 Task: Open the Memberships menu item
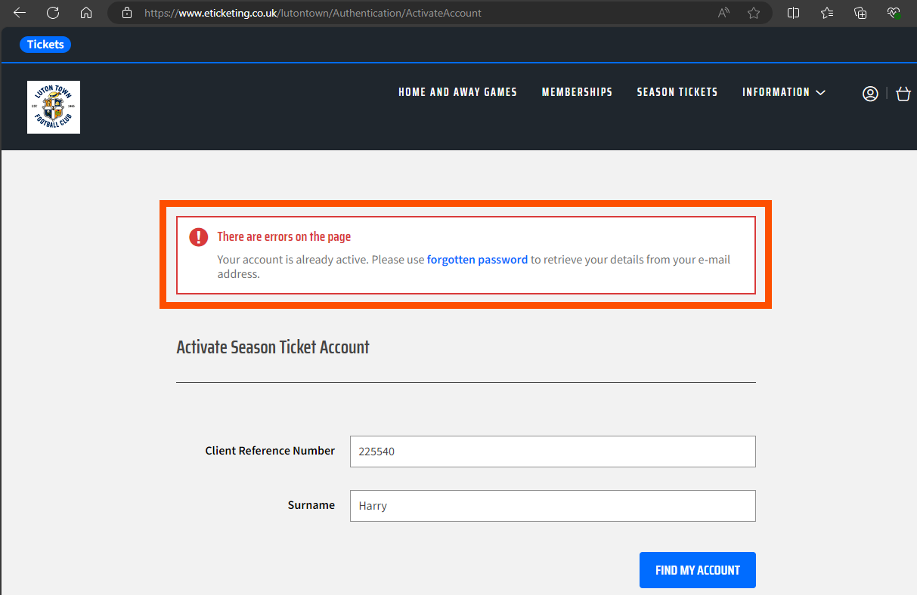click(x=577, y=92)
